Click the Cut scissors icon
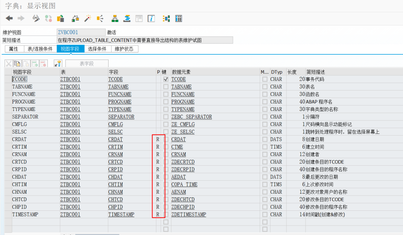The image size is (403, 235). [x=9, y=63]
